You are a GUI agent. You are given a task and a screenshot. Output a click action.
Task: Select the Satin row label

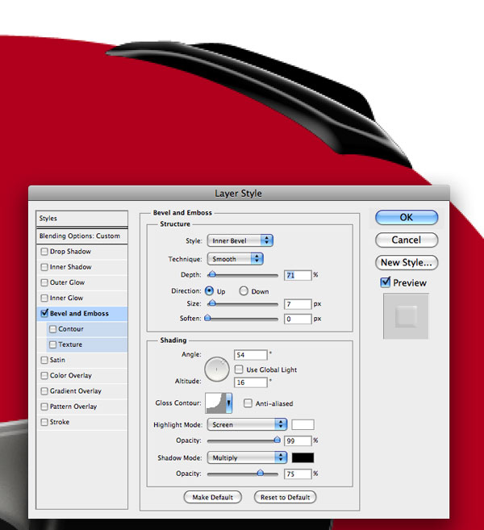pos(57,360)
